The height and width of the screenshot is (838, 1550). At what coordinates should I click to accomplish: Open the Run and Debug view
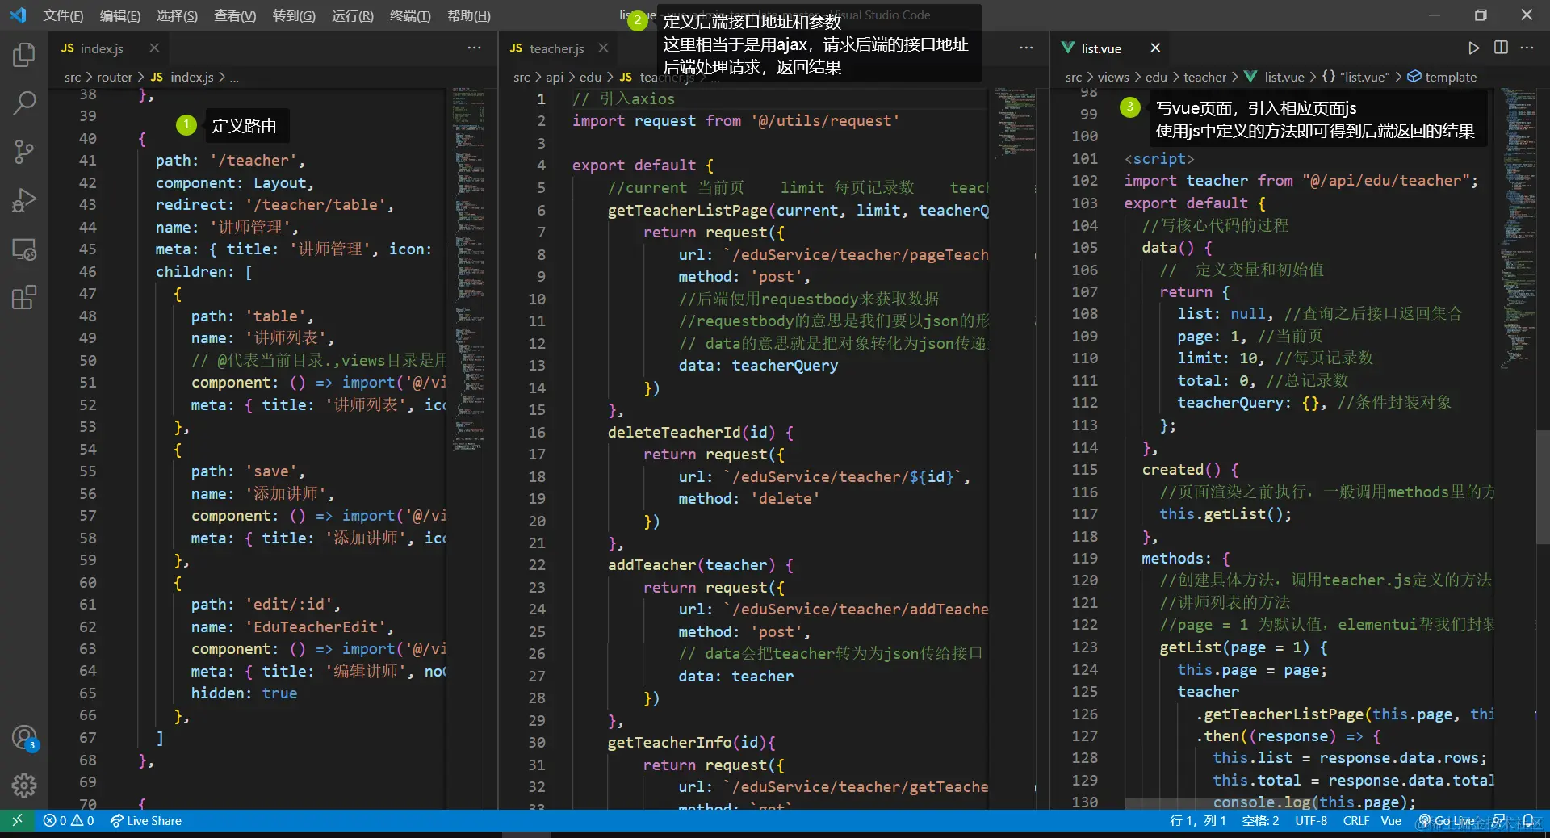pos(24,200)
